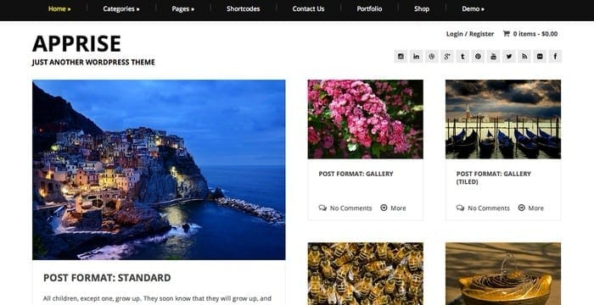The image size is (594, 305).
Task: Expand the Home menu
Action: pos(59,8)
